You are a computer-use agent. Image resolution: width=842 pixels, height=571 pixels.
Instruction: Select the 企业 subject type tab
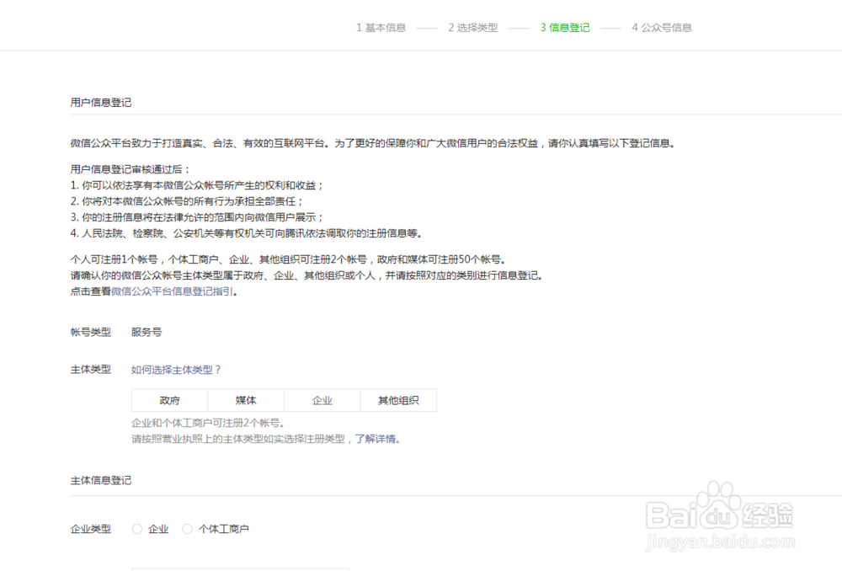click(322, 399)
